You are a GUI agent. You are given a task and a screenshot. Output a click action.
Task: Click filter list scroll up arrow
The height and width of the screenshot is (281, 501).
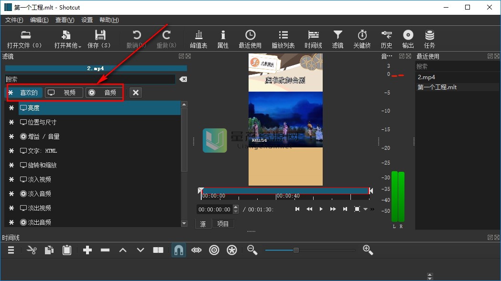pos(184,104)
